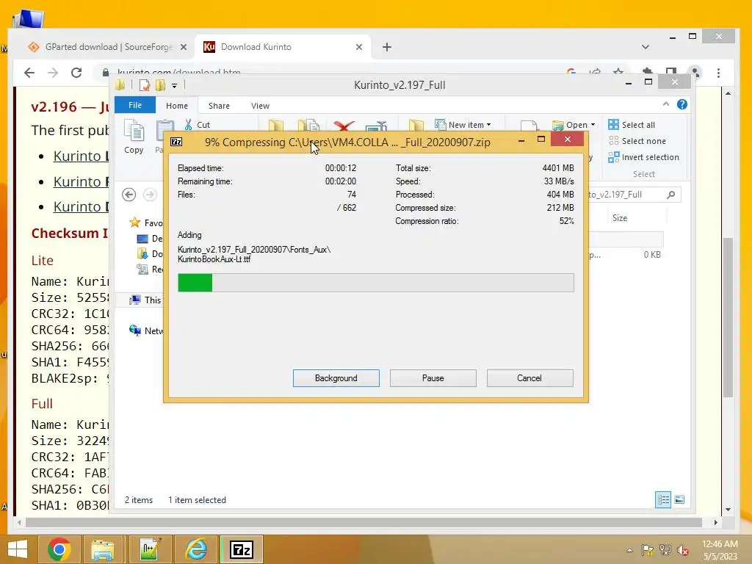This screenshot has height=564, width=752.
Task: Go forward in Explorer navigation
Action: [x=150, y=194]
